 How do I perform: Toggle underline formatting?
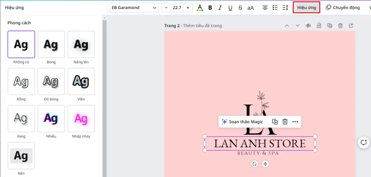coord(230,8)
